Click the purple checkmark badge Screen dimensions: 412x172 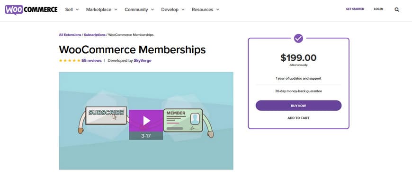298,39
